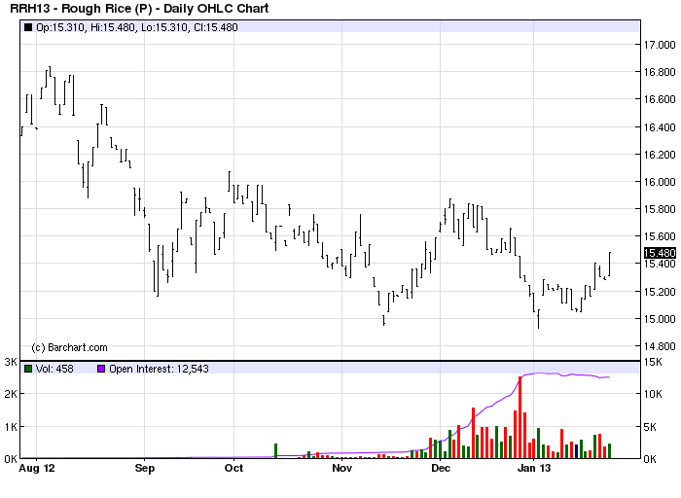
Task: Click the black OHLC legend square
Action: [28, 27]
